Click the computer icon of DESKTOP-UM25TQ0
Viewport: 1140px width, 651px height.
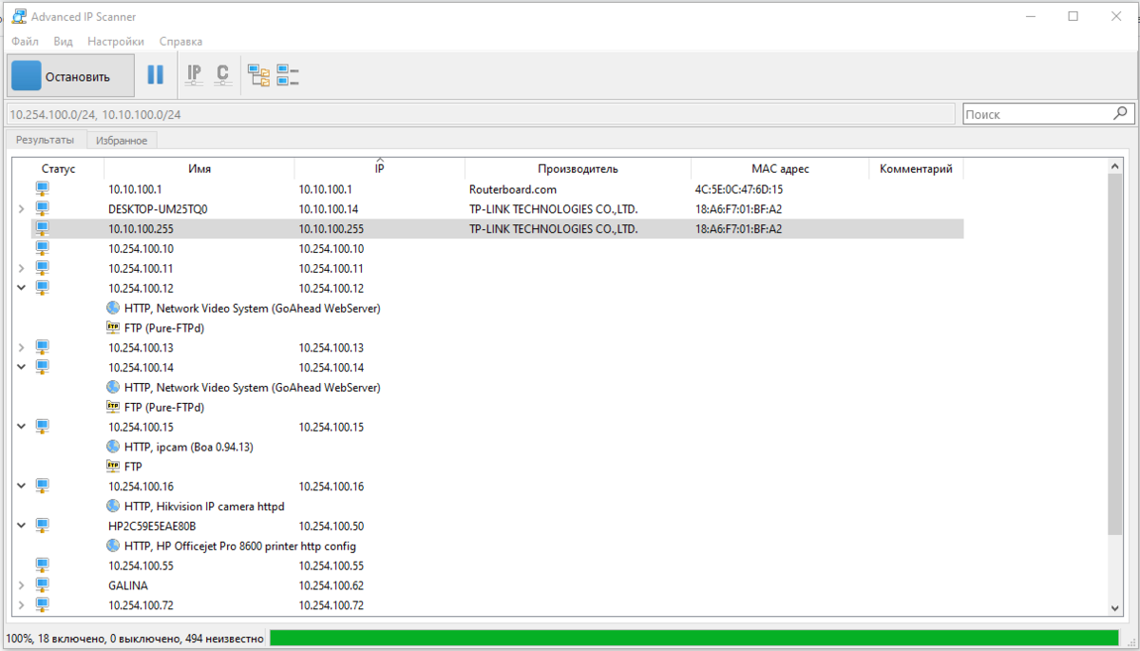tap(42, 208)
